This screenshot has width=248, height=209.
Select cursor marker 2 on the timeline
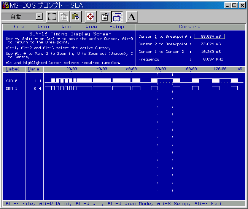tap(157, 75)
